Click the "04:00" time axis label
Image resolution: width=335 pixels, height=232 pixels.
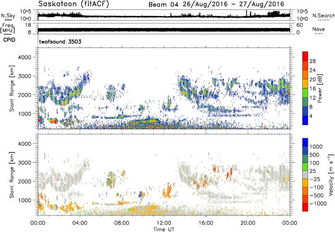click(80, 223)
